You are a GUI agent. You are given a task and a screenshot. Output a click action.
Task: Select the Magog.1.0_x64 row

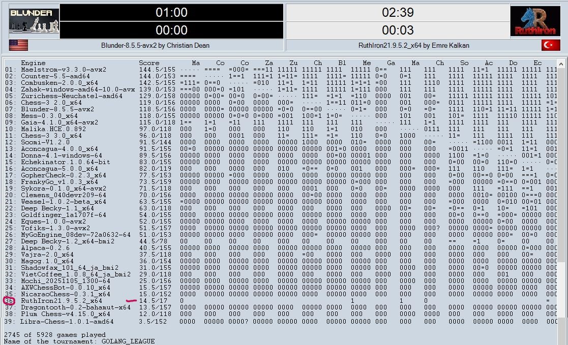tap(281, 261)
